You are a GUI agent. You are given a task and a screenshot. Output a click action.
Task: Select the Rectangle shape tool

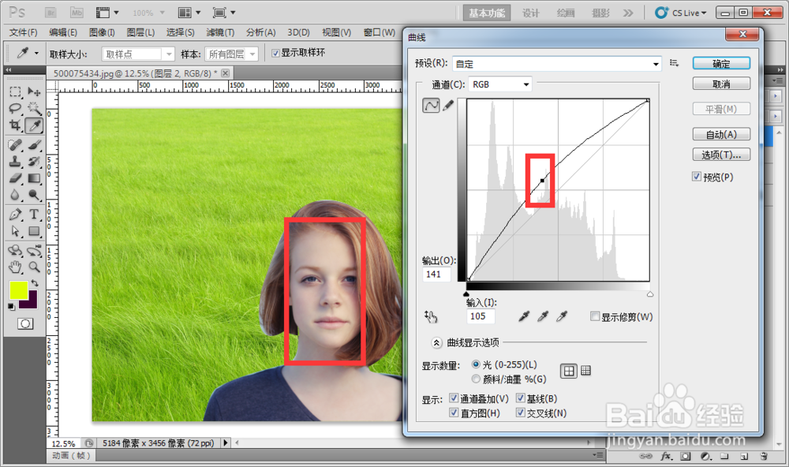click(x=34, y=231)
